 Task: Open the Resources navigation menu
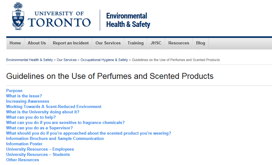pos(179,43)
